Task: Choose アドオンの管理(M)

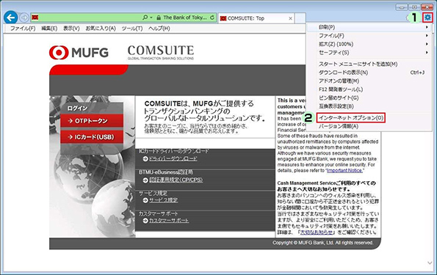Action: (x=369, y=81)
